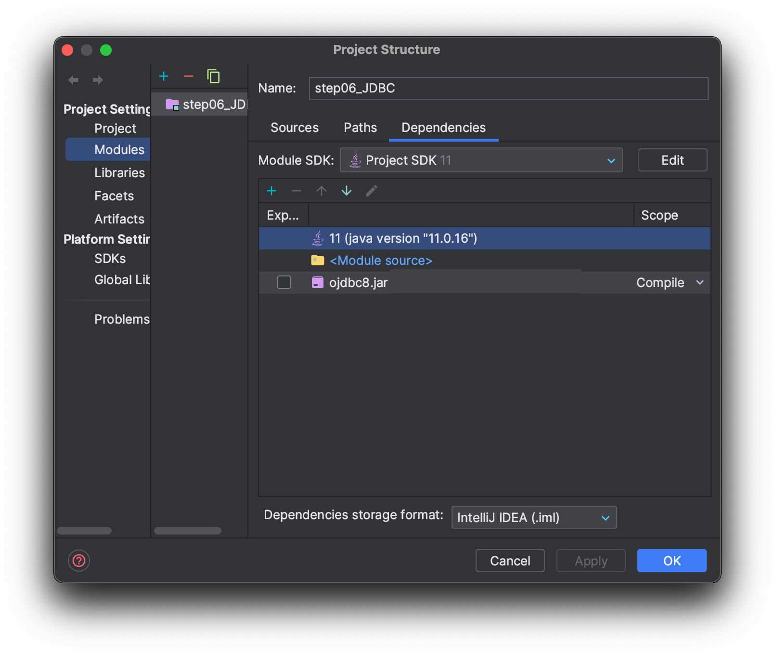Click the <Module source> entry
The image size is (775, 654).
tap(381, 261)
